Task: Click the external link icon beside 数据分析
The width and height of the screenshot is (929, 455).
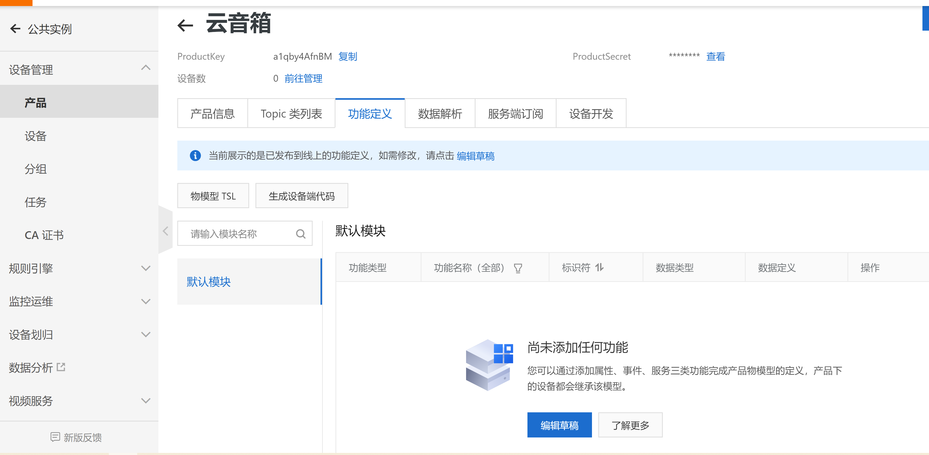Action: (x=61, y=367)
